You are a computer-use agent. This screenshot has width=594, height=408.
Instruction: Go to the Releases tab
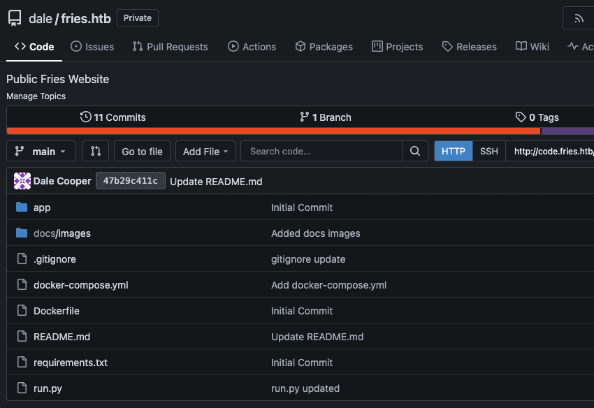[x=469, y=47]
